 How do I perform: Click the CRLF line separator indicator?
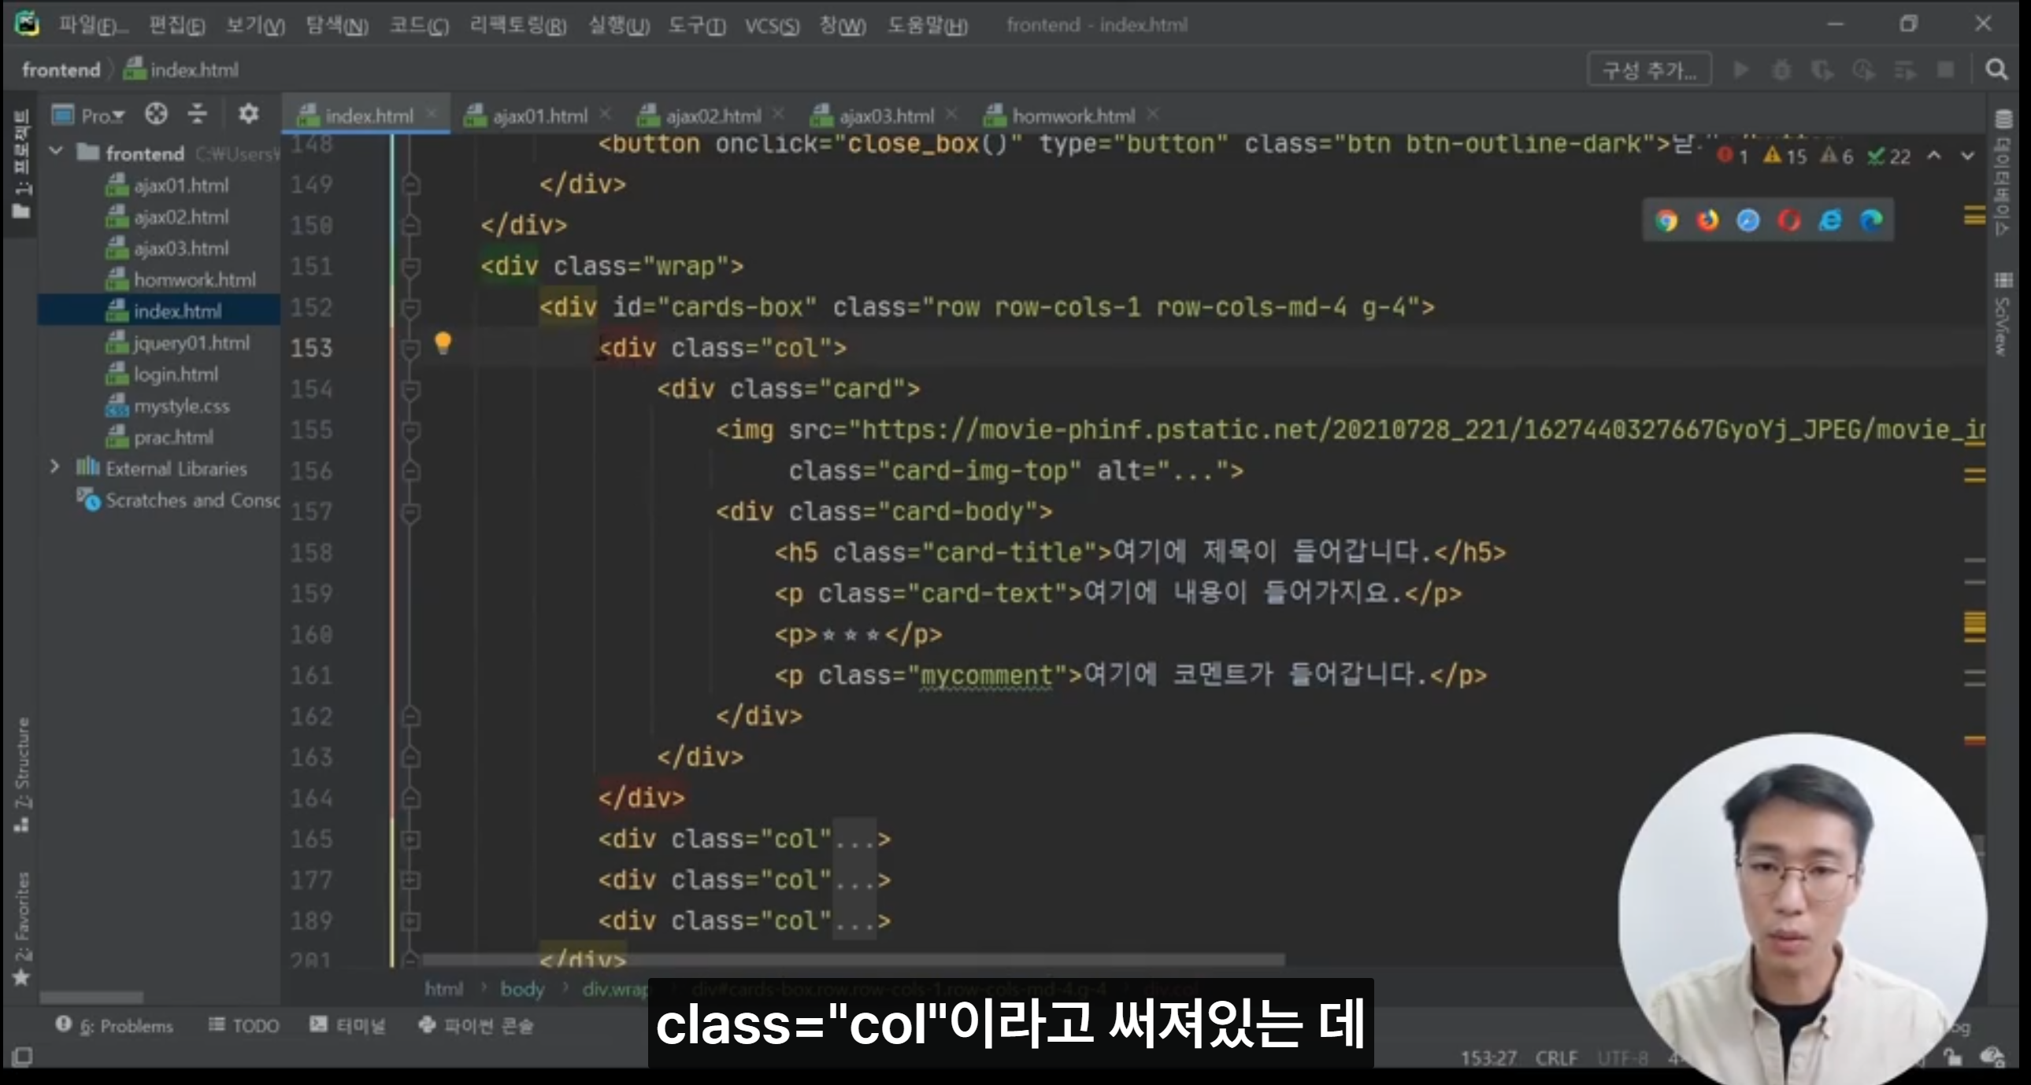[x=1555, y=1057]
